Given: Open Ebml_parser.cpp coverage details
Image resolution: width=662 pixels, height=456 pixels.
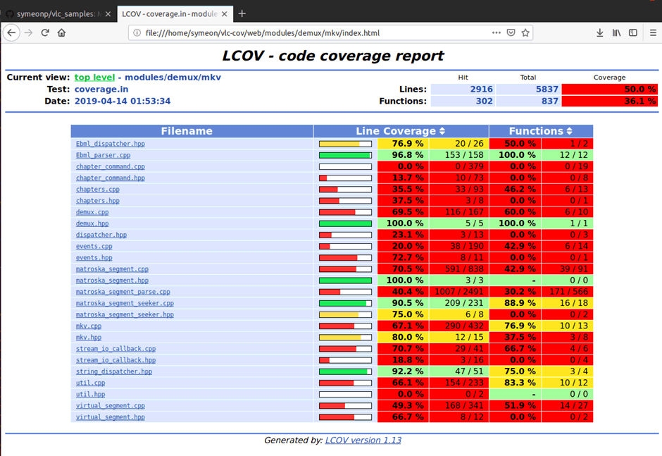Looking at the screenshot, I should [x=103, y=155].
